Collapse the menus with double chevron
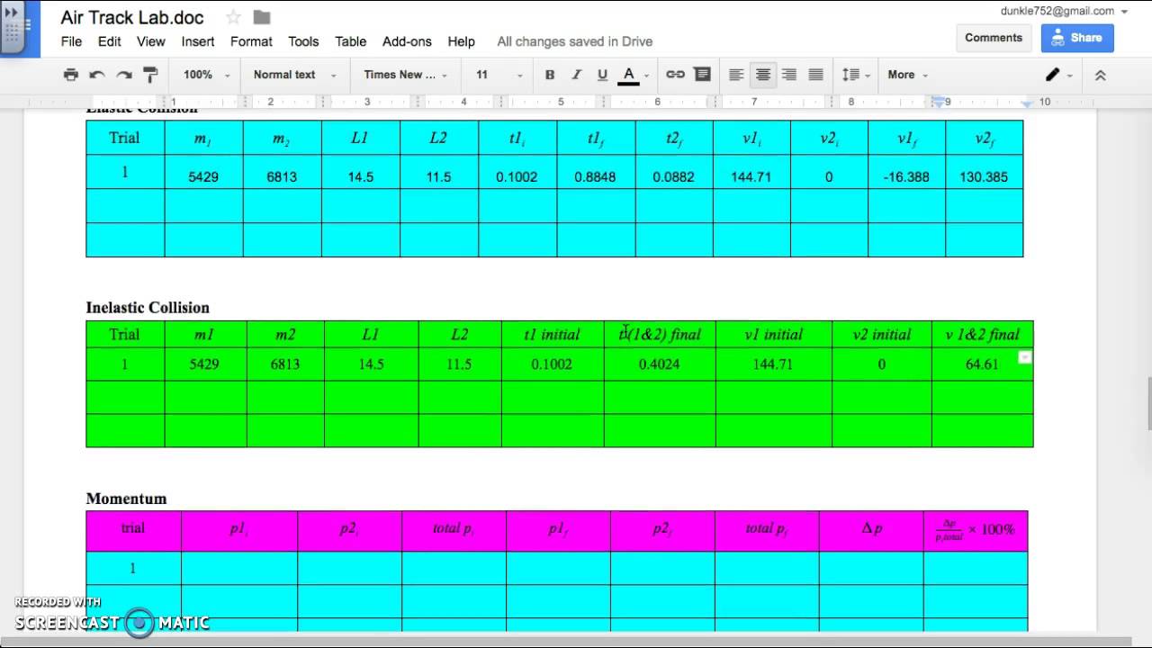The image size is (1152, 648). (x=1100, y=75)
